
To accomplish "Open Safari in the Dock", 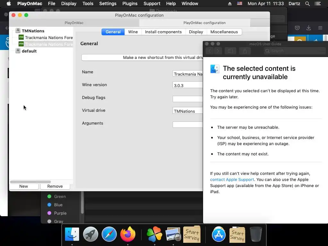I will pos(109,234).
